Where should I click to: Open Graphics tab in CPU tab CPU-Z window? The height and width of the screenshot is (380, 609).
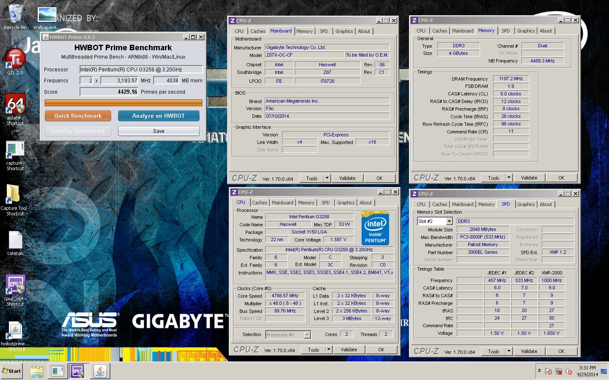pos(346,203)
